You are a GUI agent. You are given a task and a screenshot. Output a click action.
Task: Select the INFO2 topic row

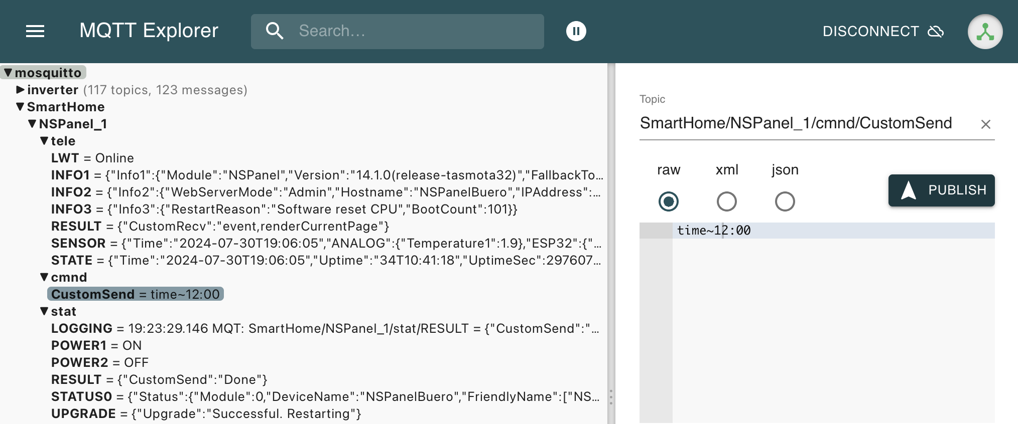pos(326,192)
